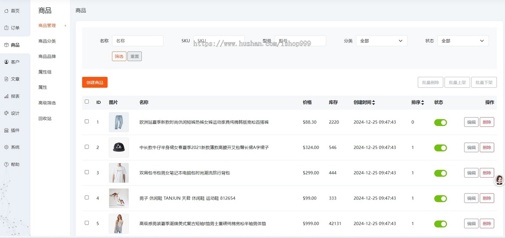Open the 订单 orders sidebar item
Viewport: 505px width, 238px height.
click(12, 28)
